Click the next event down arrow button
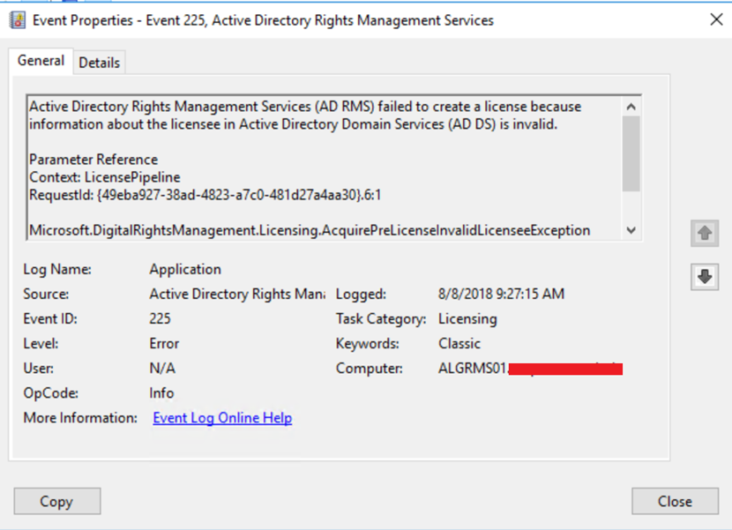 (705, 276)
